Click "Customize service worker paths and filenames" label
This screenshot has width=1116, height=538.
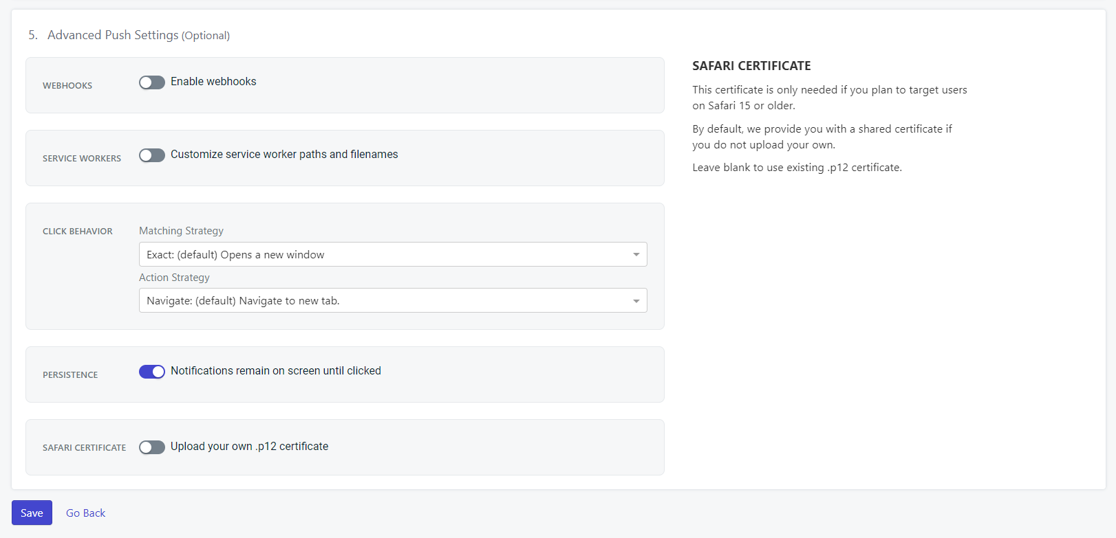pos(284,155)
